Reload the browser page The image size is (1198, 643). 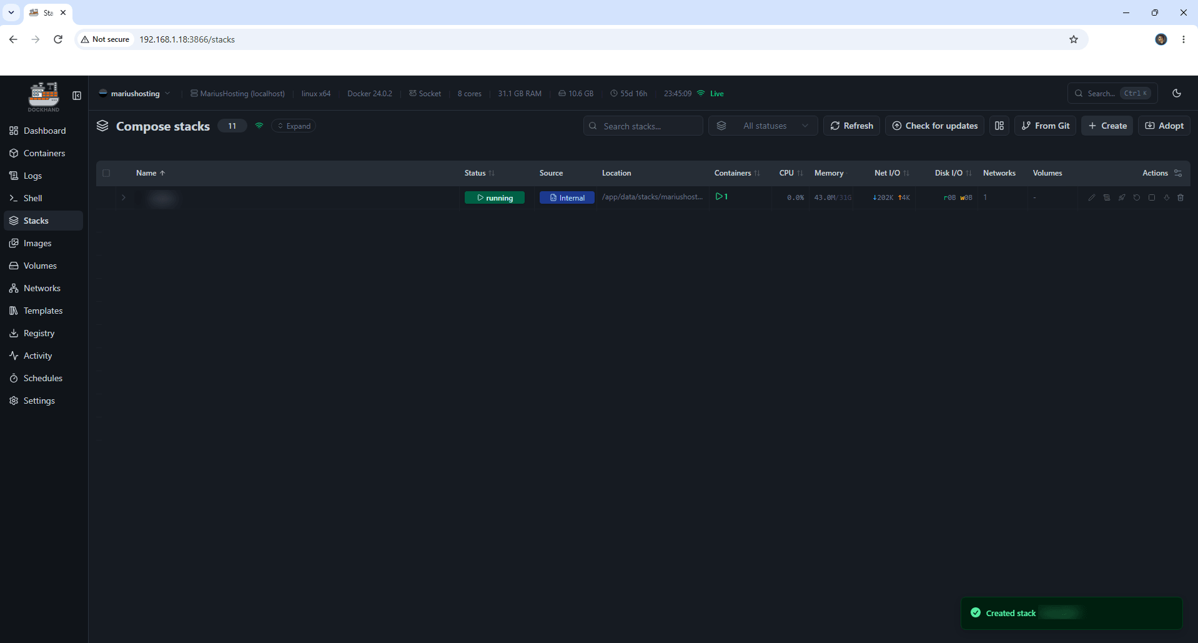tap(58, 39)
